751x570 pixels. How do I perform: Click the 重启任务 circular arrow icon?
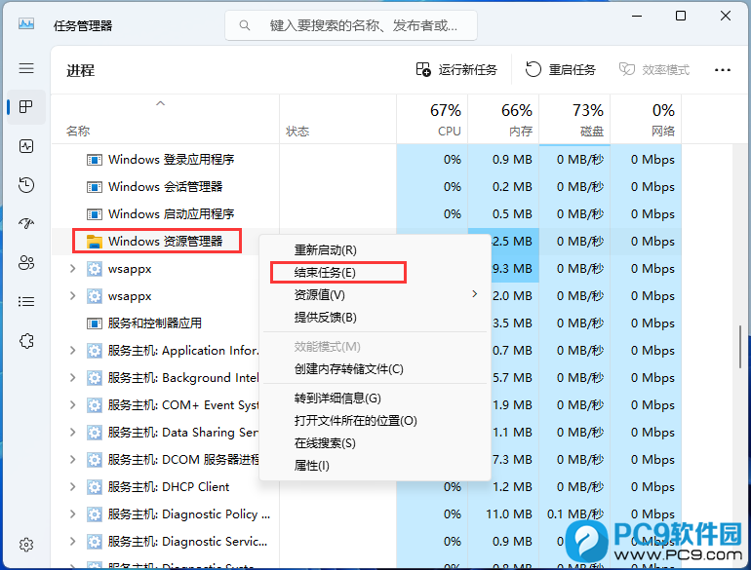click(534, 70)
